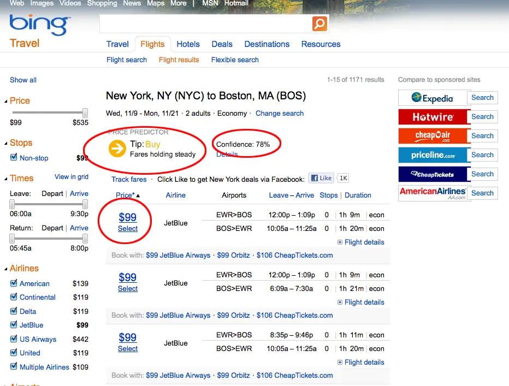The image size is (509, 386).
Task: Switch to Flexible search sub-tab
Action: pos(235,60)
